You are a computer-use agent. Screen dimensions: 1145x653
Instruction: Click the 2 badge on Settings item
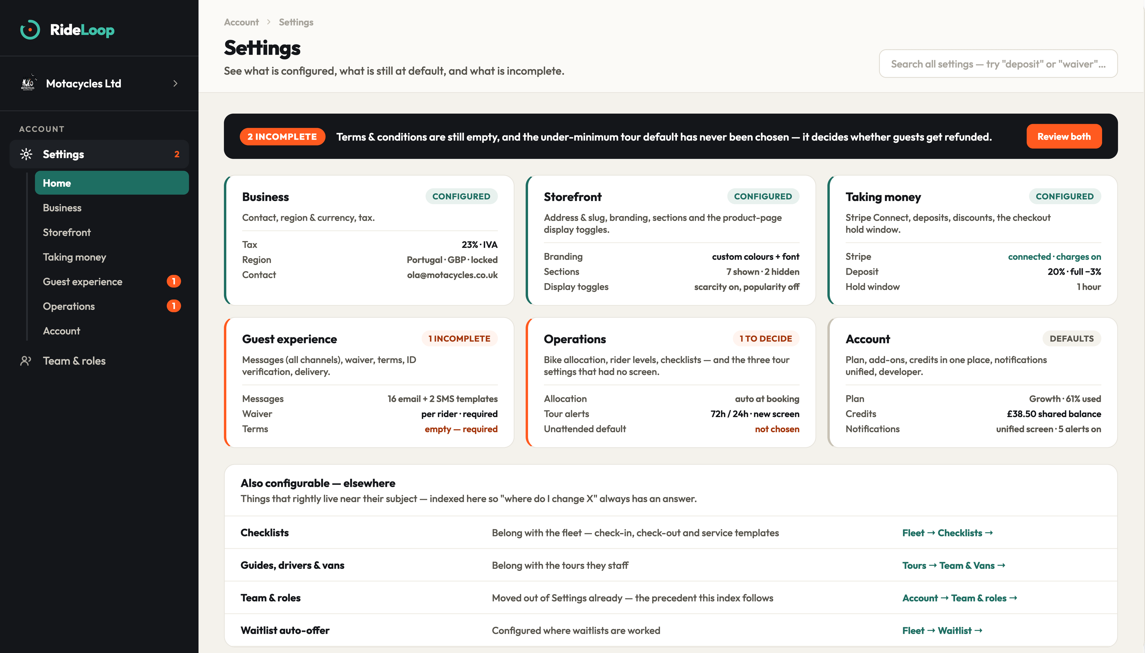tap(177, 154)
